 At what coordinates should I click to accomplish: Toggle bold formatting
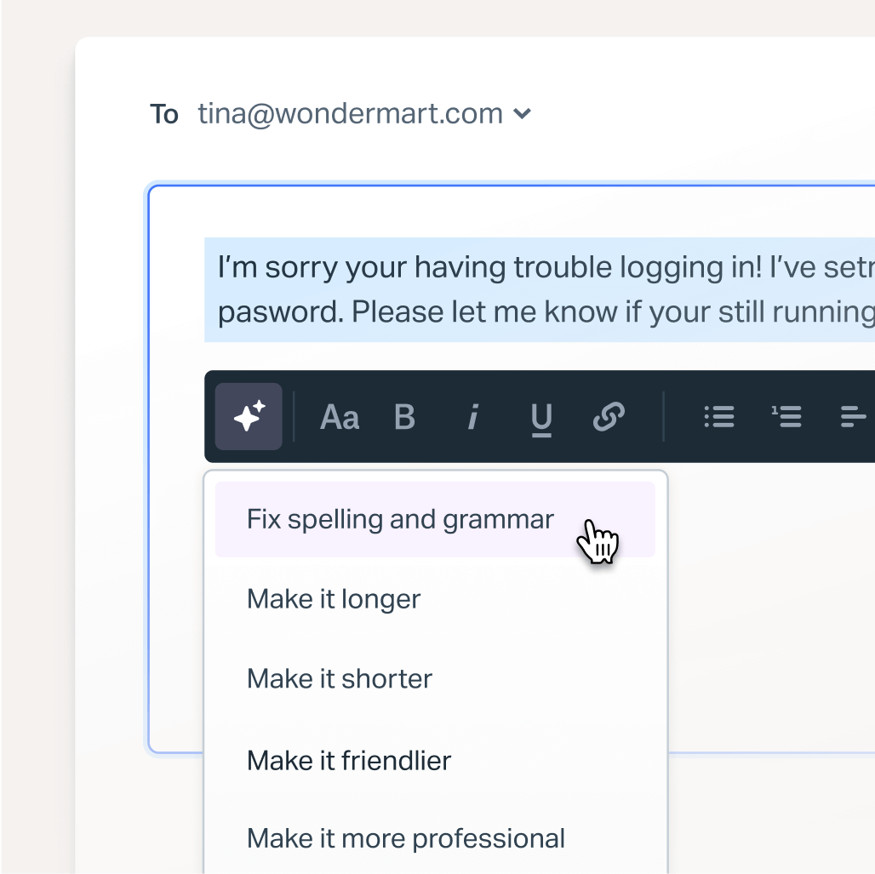[404, 417]
